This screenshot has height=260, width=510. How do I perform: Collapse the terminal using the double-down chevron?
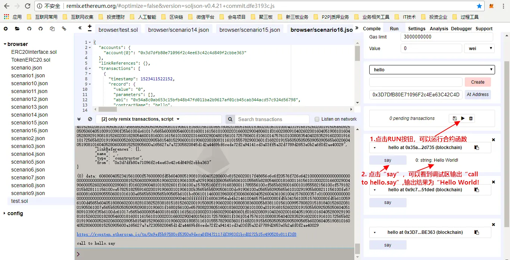[x=79, y=119]
